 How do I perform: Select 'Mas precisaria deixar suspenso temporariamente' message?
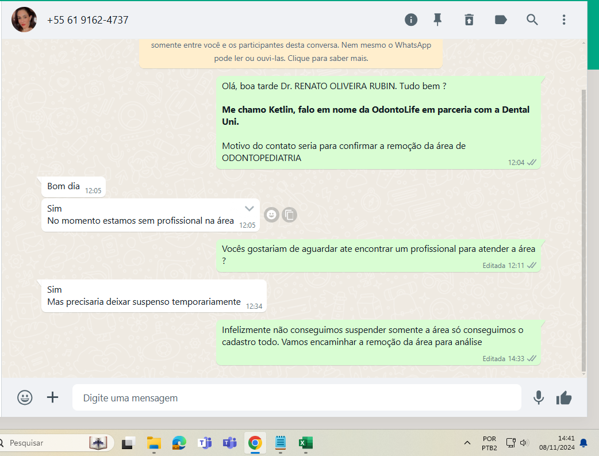[x=154, y=296]
